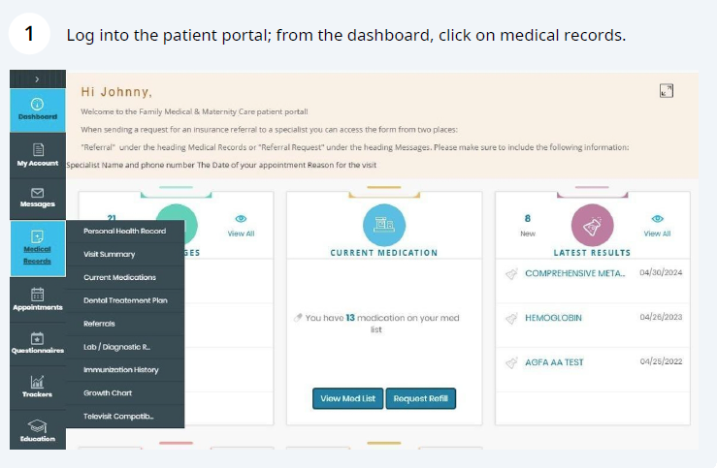Choose Immunization History in submenu
The width and height of the screenshot is (717, 468).
point(121,370)
